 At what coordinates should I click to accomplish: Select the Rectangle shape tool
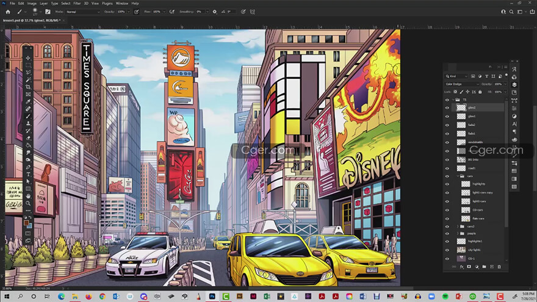click(x=28, y=189)
